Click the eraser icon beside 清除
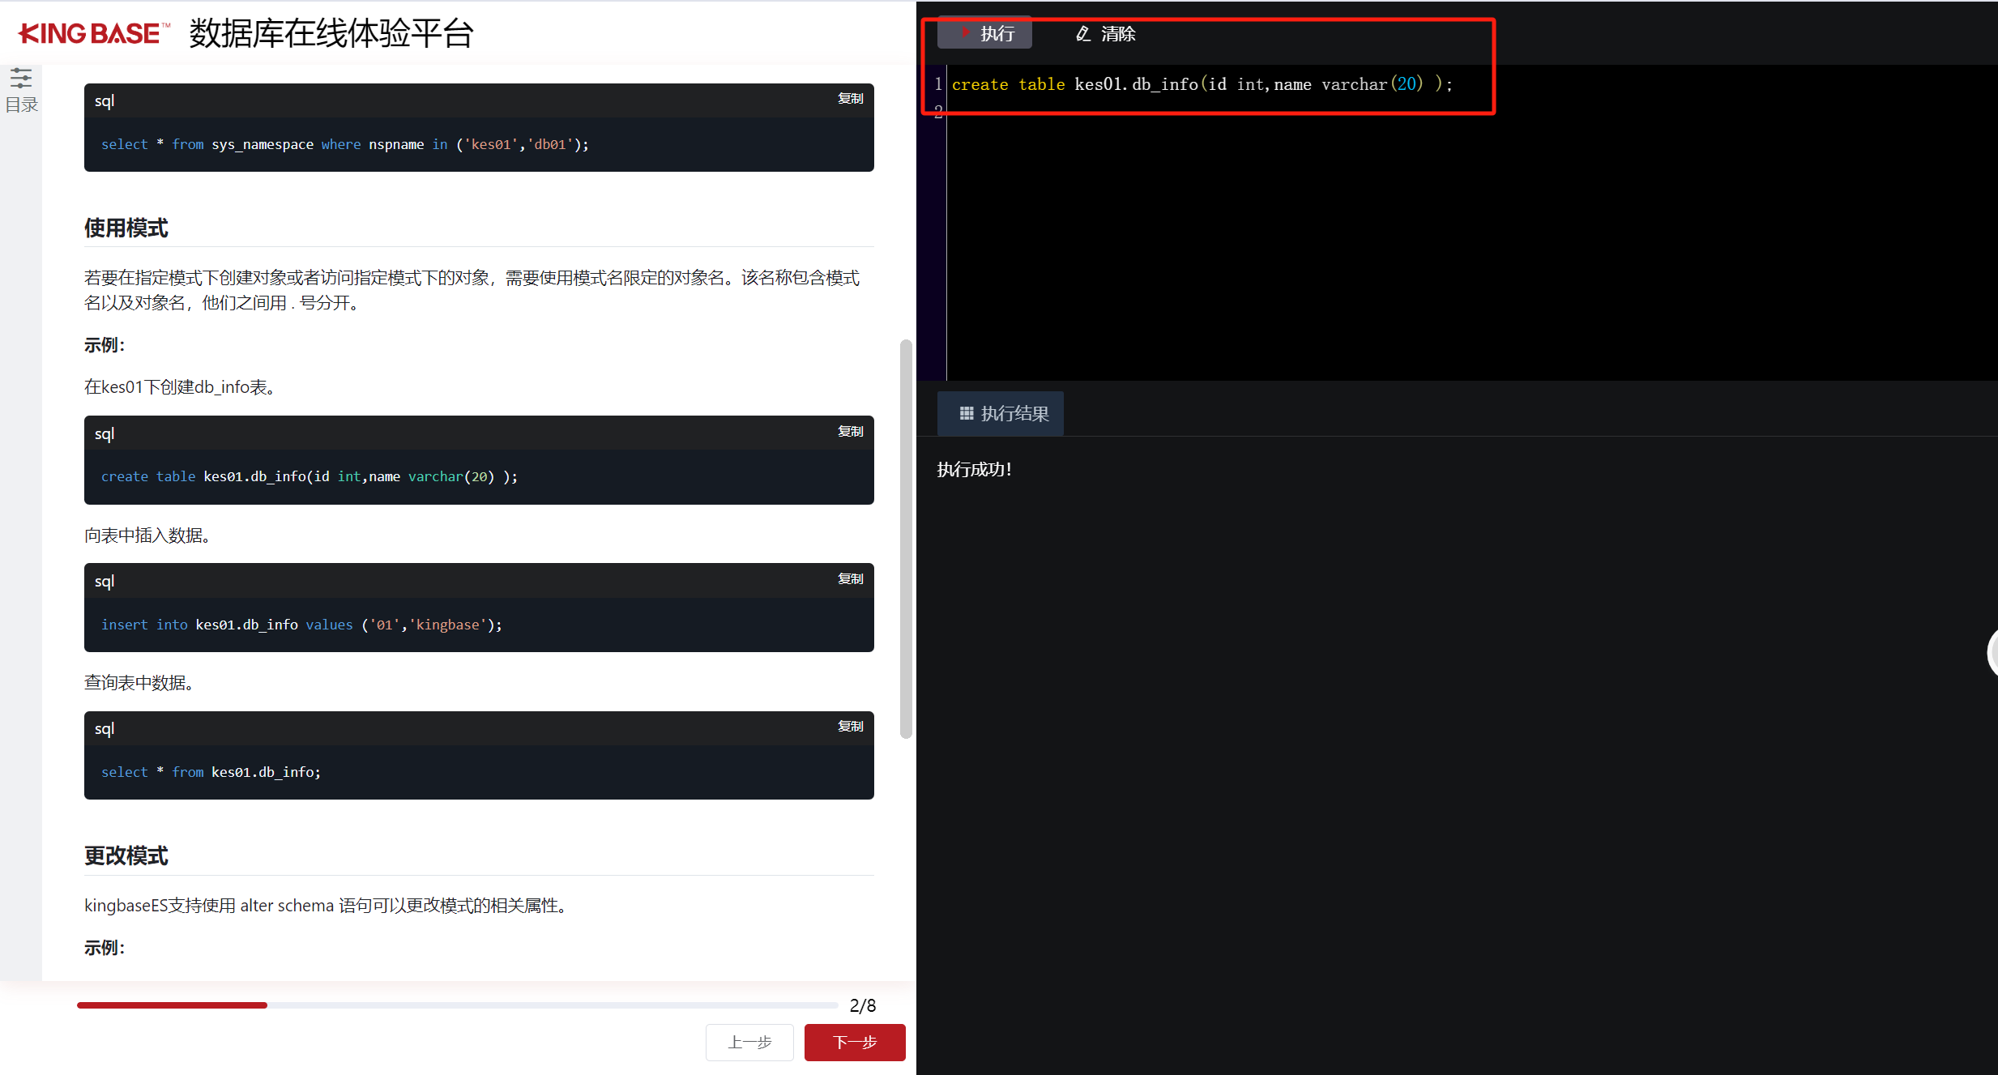 point(1083,33)
